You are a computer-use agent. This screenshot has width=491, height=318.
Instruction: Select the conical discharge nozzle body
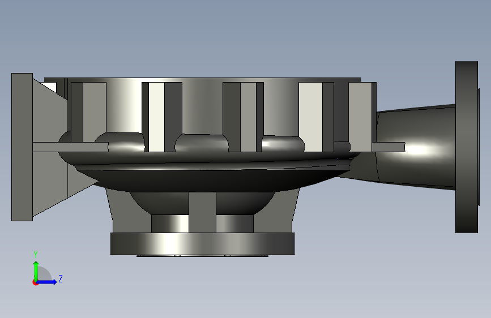[416, 147]
